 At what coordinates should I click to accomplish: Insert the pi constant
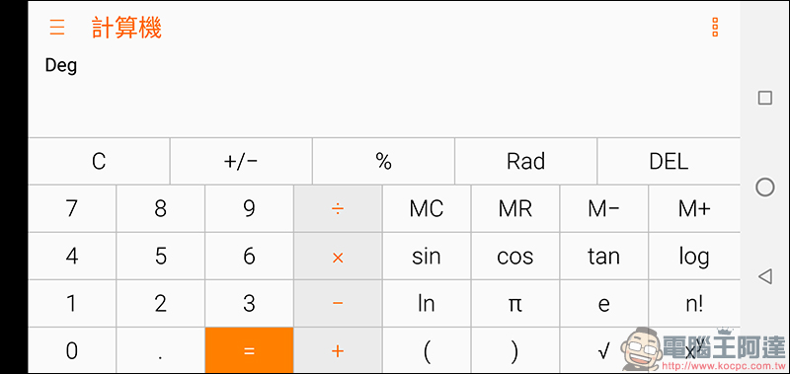pos(514,304)
